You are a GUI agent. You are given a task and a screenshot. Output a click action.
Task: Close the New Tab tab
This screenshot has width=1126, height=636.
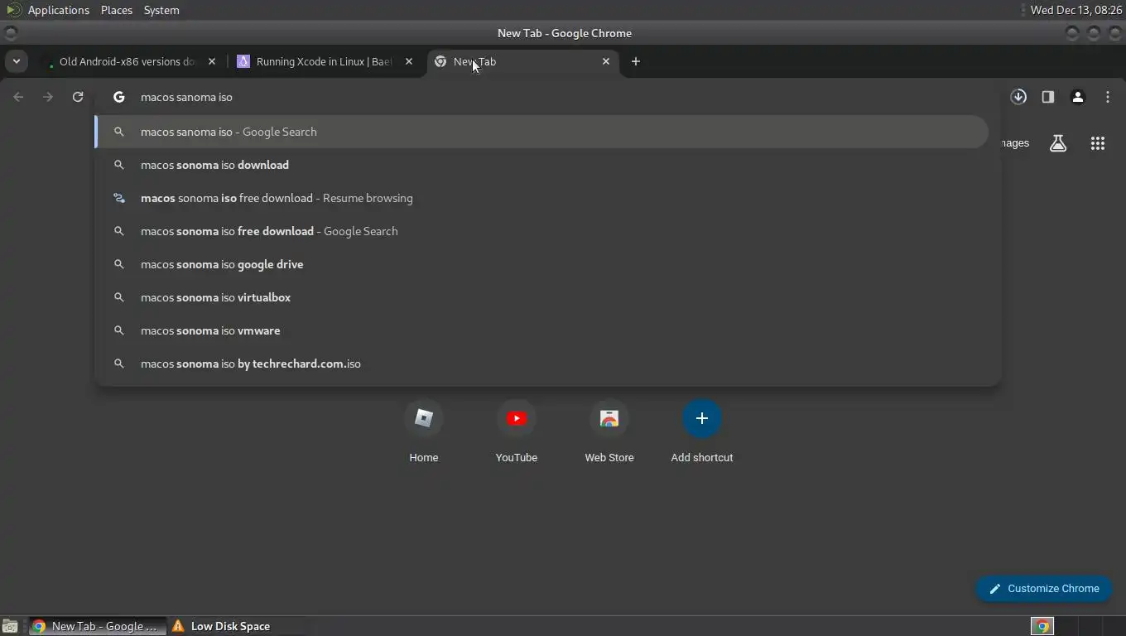click(606, 61)
